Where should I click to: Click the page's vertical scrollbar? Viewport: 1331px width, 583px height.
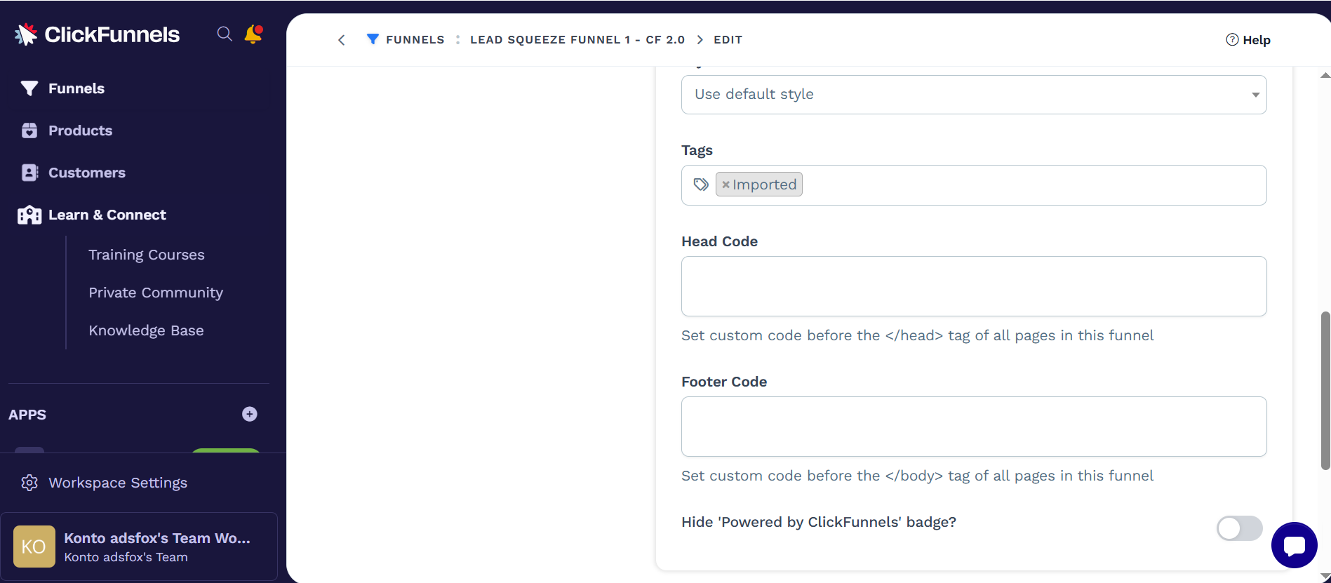[1325, 389]
